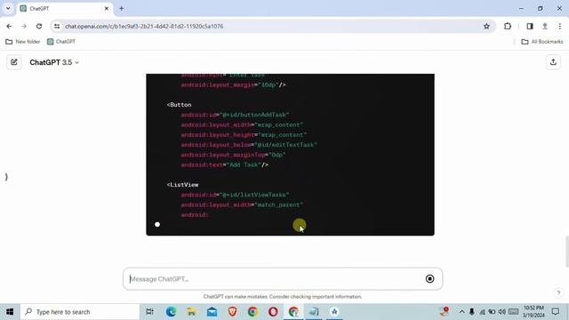The width and height of the screenshot is (569, 320).
Task: Launch Brave browser from the taskbar
Action: (232, 312)
